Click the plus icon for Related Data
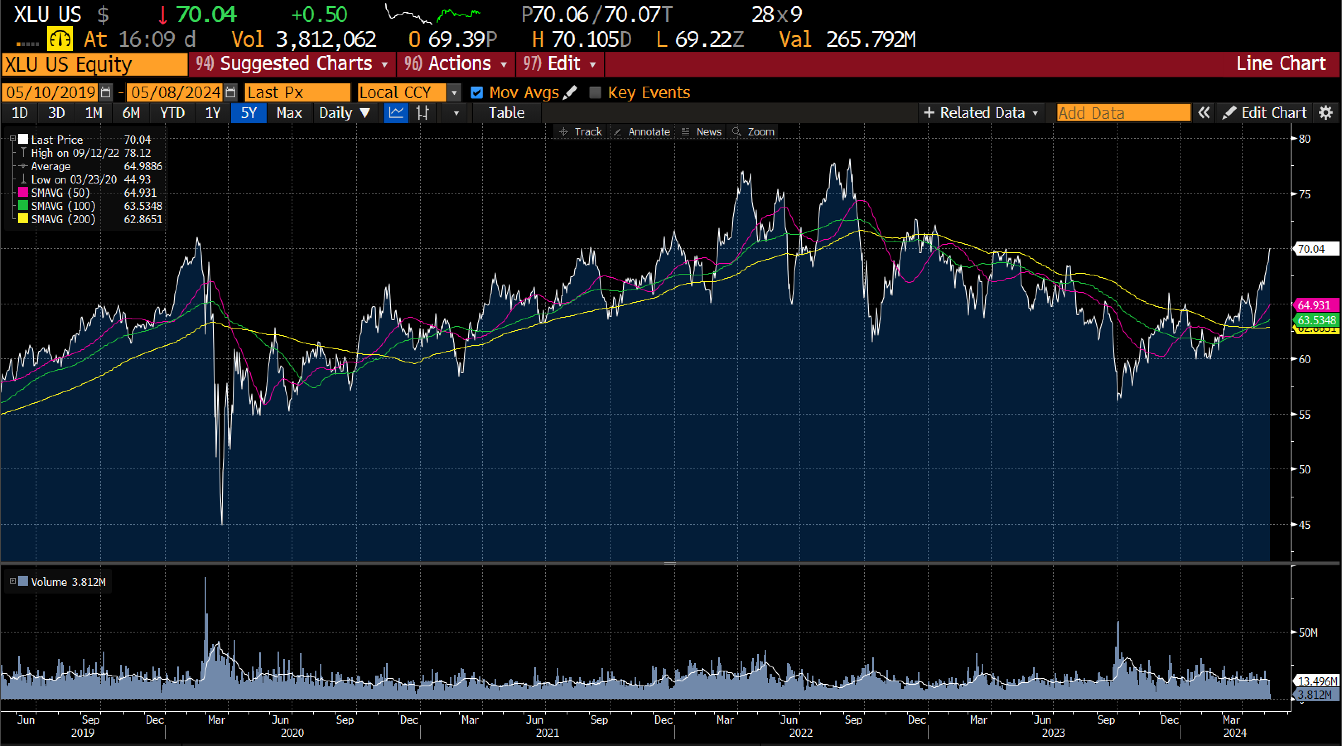The width and height of the screenshot is (1342, 746). [928, 113]
